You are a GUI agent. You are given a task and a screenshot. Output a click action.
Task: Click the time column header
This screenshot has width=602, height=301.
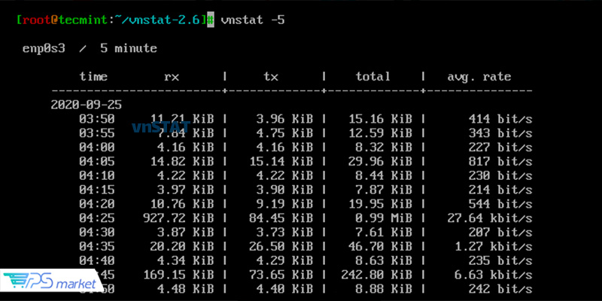pyautogui.click(x=93, y=77)
